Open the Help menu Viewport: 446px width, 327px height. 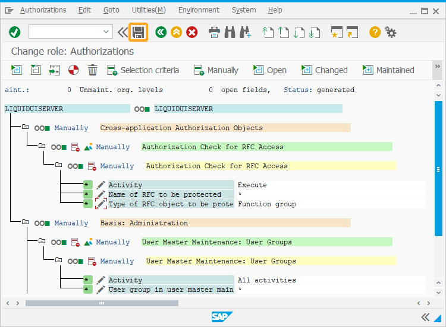pyautogui.click(x=275, y=10)
